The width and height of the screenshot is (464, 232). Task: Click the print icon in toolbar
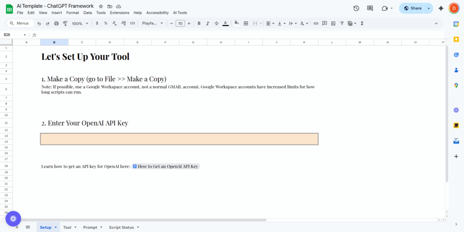pyautogui.click(x=57, y=24)
